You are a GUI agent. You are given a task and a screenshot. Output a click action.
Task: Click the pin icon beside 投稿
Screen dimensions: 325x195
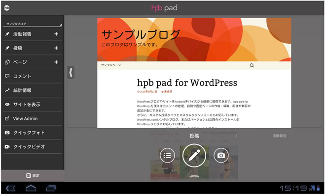coord(7,48)
